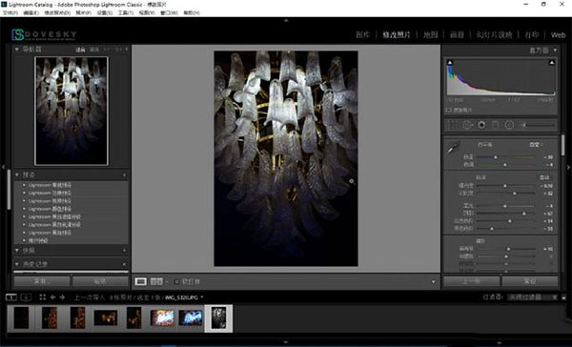Set navigator zoom to 填满 (Fill)

(94, 50)
